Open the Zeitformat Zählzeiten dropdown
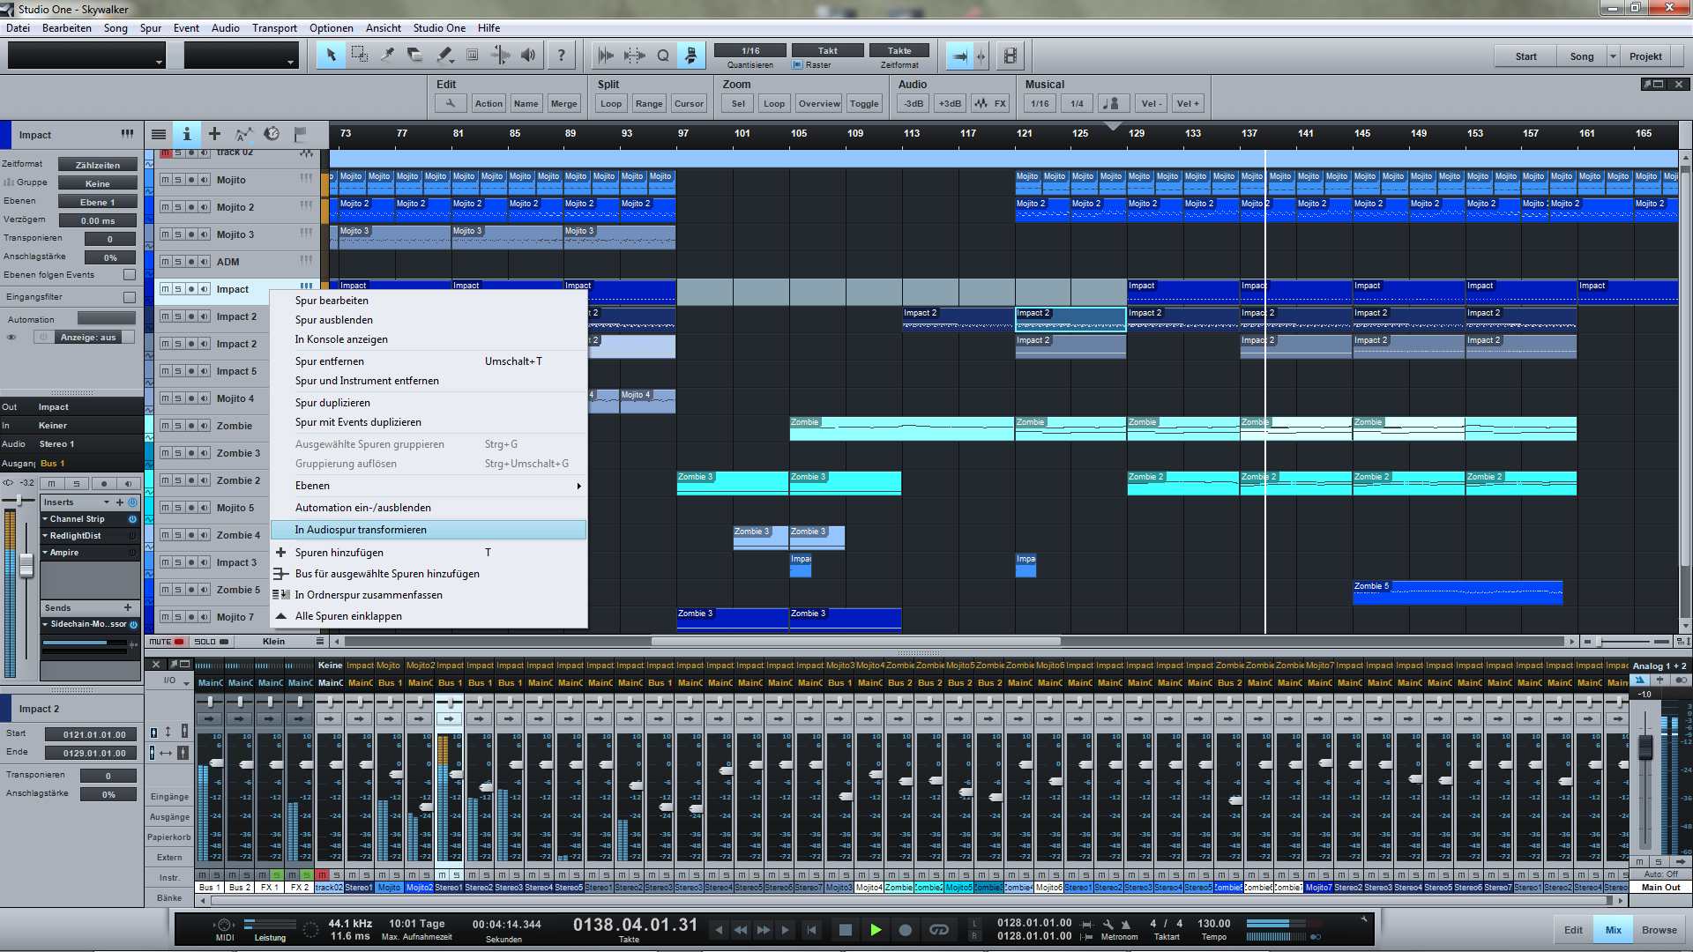 click(98, 165)
